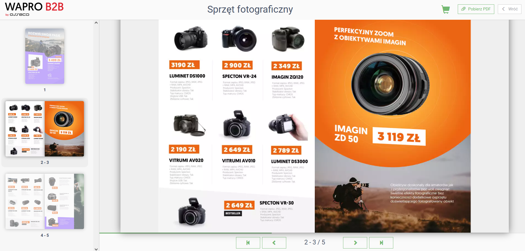Click the WAPRO B2B logo
Image resolution: width=525 pixels, height=251 pixels.
tap(34, 9)
